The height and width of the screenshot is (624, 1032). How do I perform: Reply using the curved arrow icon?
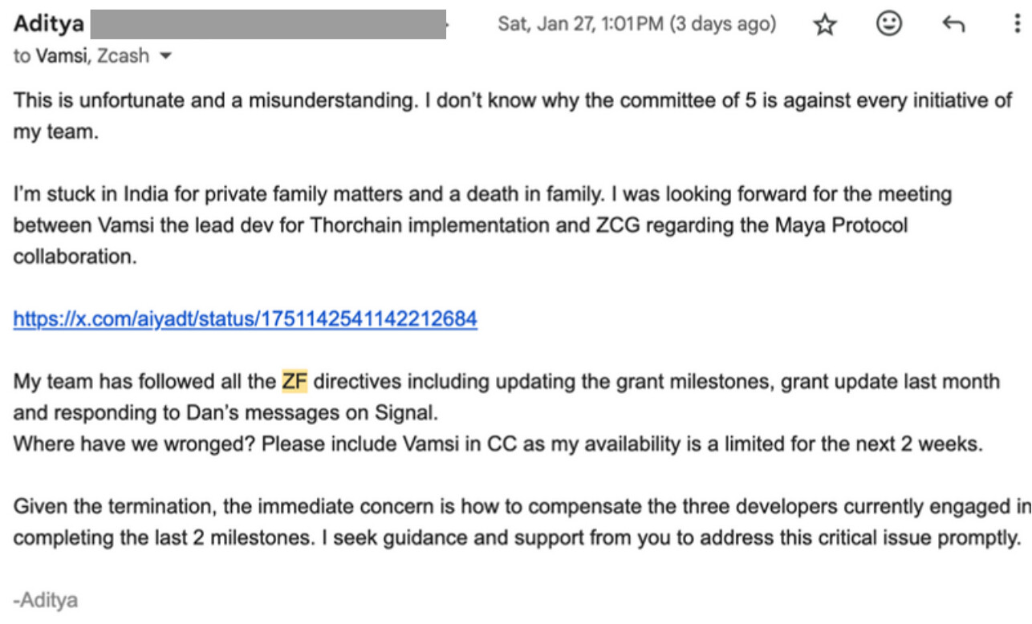tap(953, 25)
